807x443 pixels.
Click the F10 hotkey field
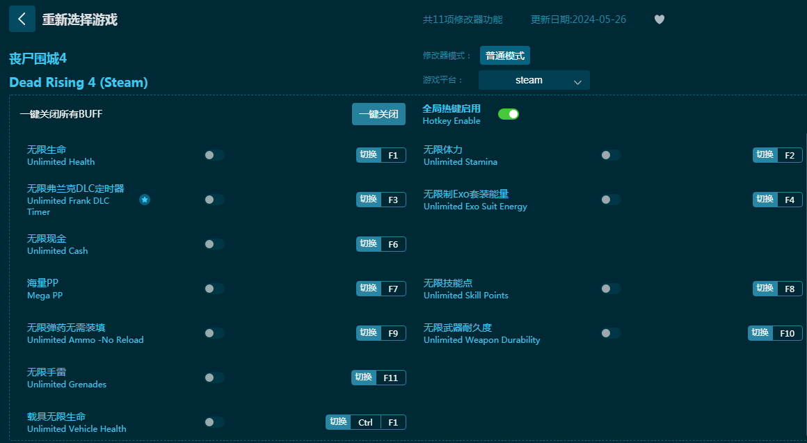[x=788, y=333]
